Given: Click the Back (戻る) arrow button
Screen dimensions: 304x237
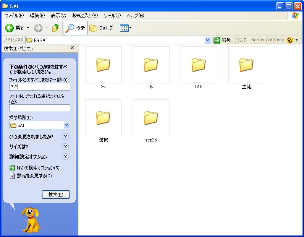Looking at the screenshot, I should point(10,28).
